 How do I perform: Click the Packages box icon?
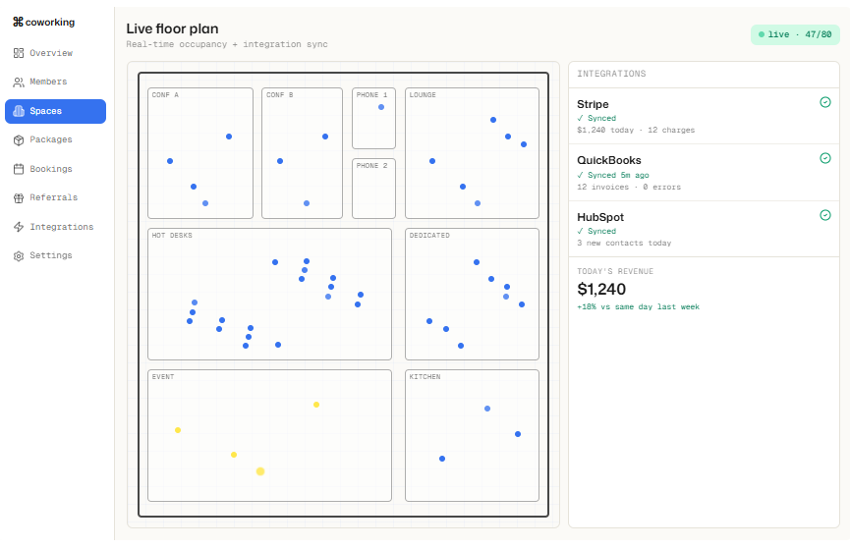click(x=19, y=139)
